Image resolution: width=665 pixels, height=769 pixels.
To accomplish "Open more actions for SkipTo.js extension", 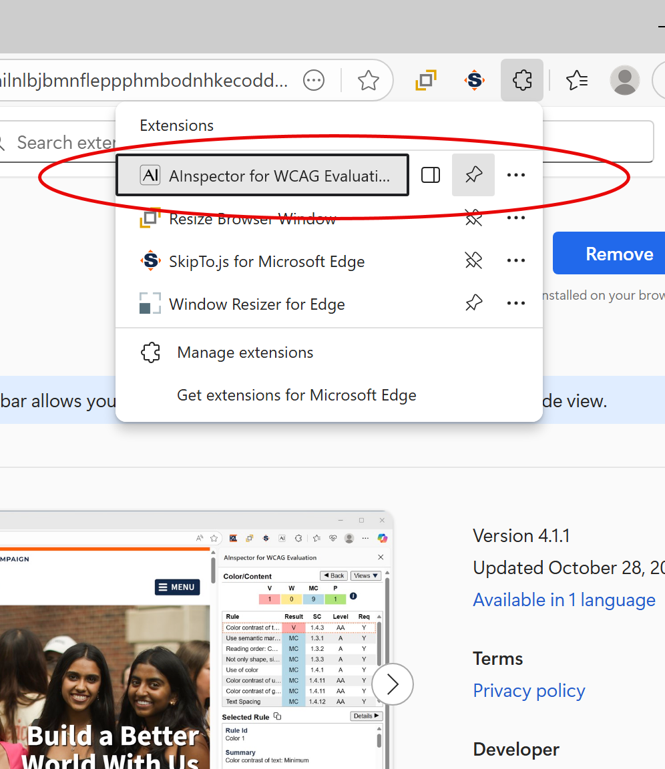I will point(516,261).
